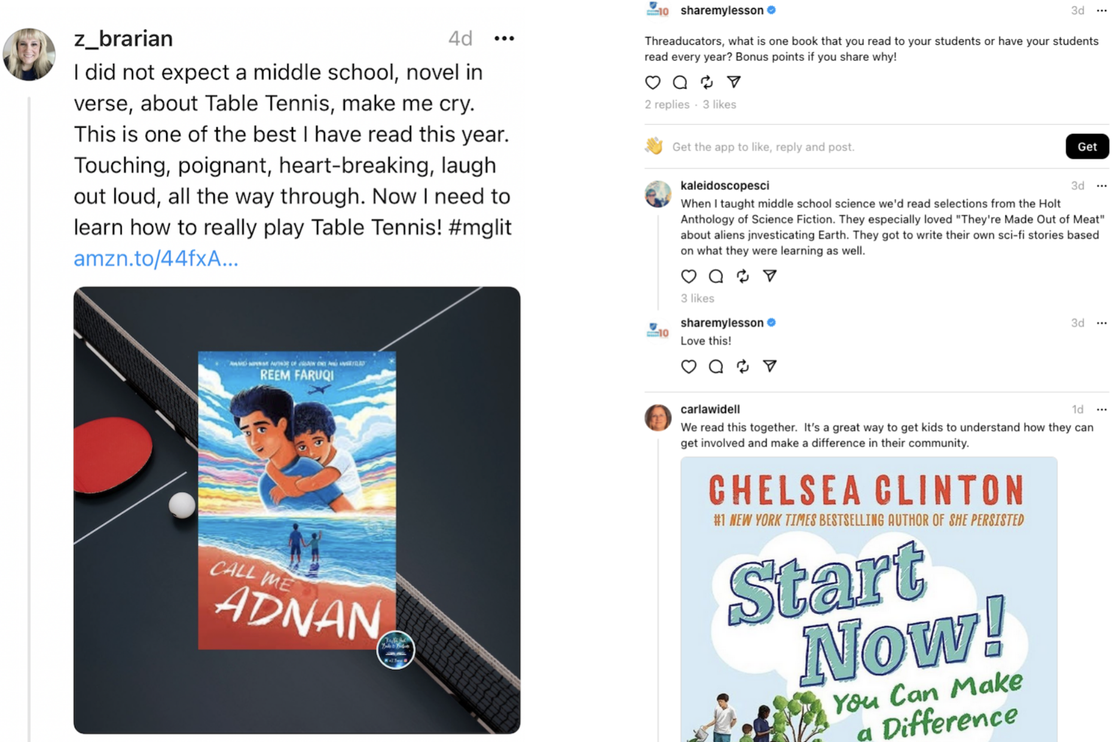The height and width of the screenshot is (742, 1112).
Task: Open the amzn.to/44fxA... link
Action: [x=156, y=259]
